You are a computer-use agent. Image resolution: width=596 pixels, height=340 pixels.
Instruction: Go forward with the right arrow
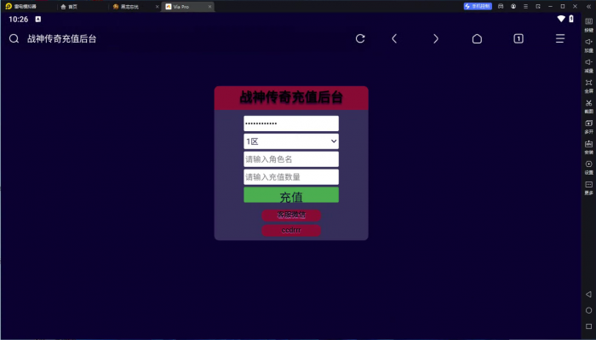[436, 38]
